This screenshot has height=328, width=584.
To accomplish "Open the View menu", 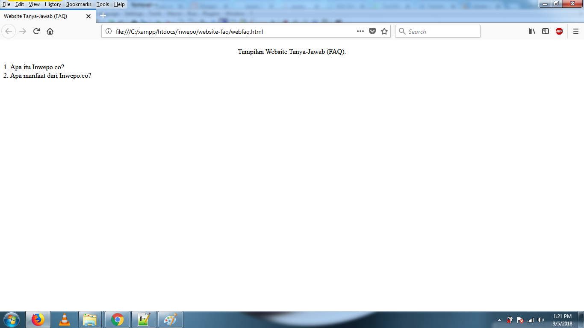I will pos(34,4).
